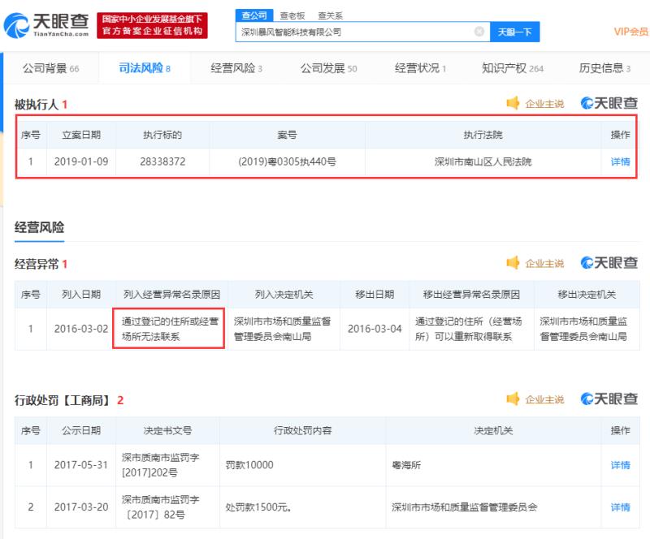Viewport: 650px width, 539px height.
Task: Click reason 通过登记的住所或经营场所无法联系
Action: coord(170,329)
